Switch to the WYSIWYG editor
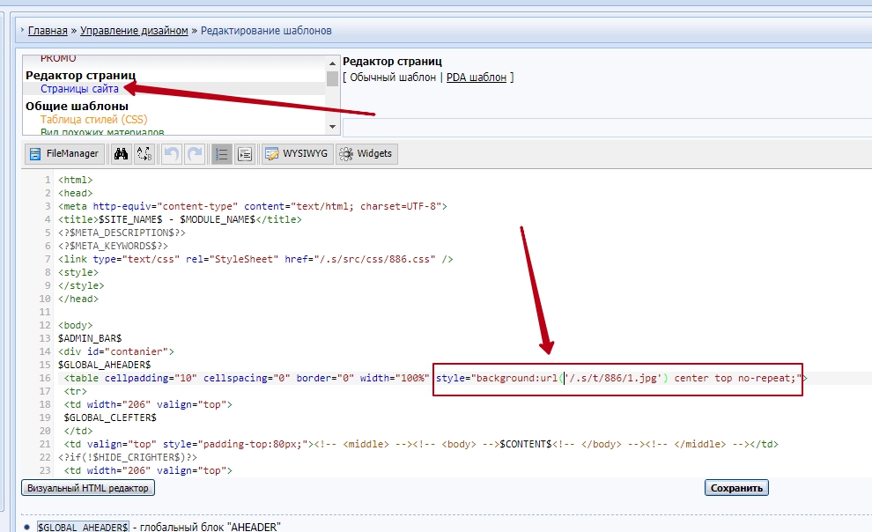872x532 pixels. [x=296, y=154]
